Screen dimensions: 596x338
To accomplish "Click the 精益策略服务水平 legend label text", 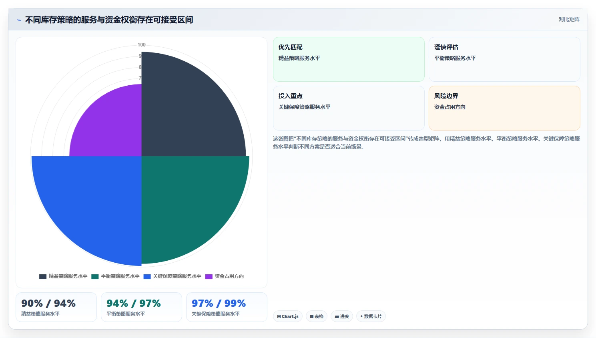I will tap(68, 276).
